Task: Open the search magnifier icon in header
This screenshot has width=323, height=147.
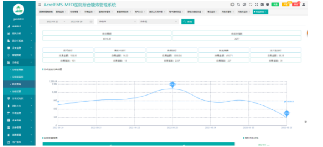Action: pos(239,5)
